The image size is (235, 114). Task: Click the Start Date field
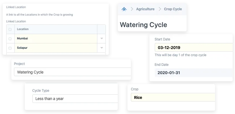pos(193,48)
